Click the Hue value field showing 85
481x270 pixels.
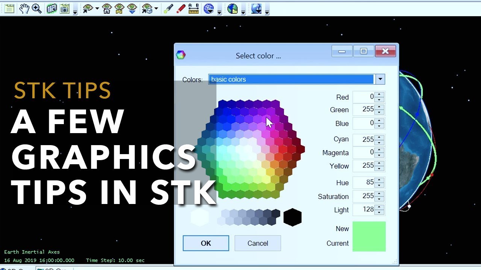(364, 182)
